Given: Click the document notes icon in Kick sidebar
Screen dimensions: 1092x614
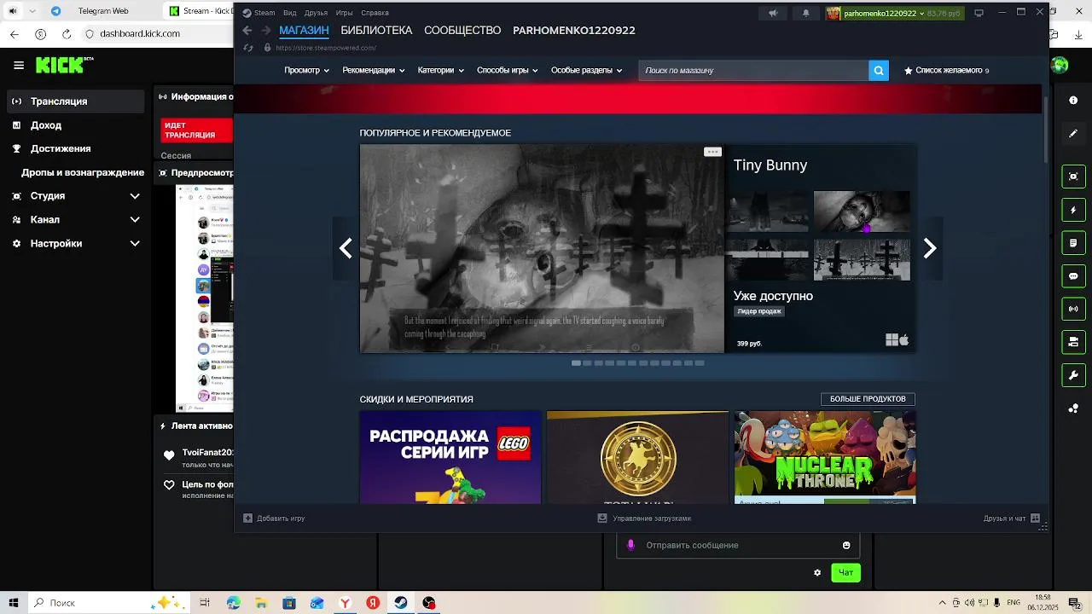Looking at the screenshot, I should coord(1073,243).
